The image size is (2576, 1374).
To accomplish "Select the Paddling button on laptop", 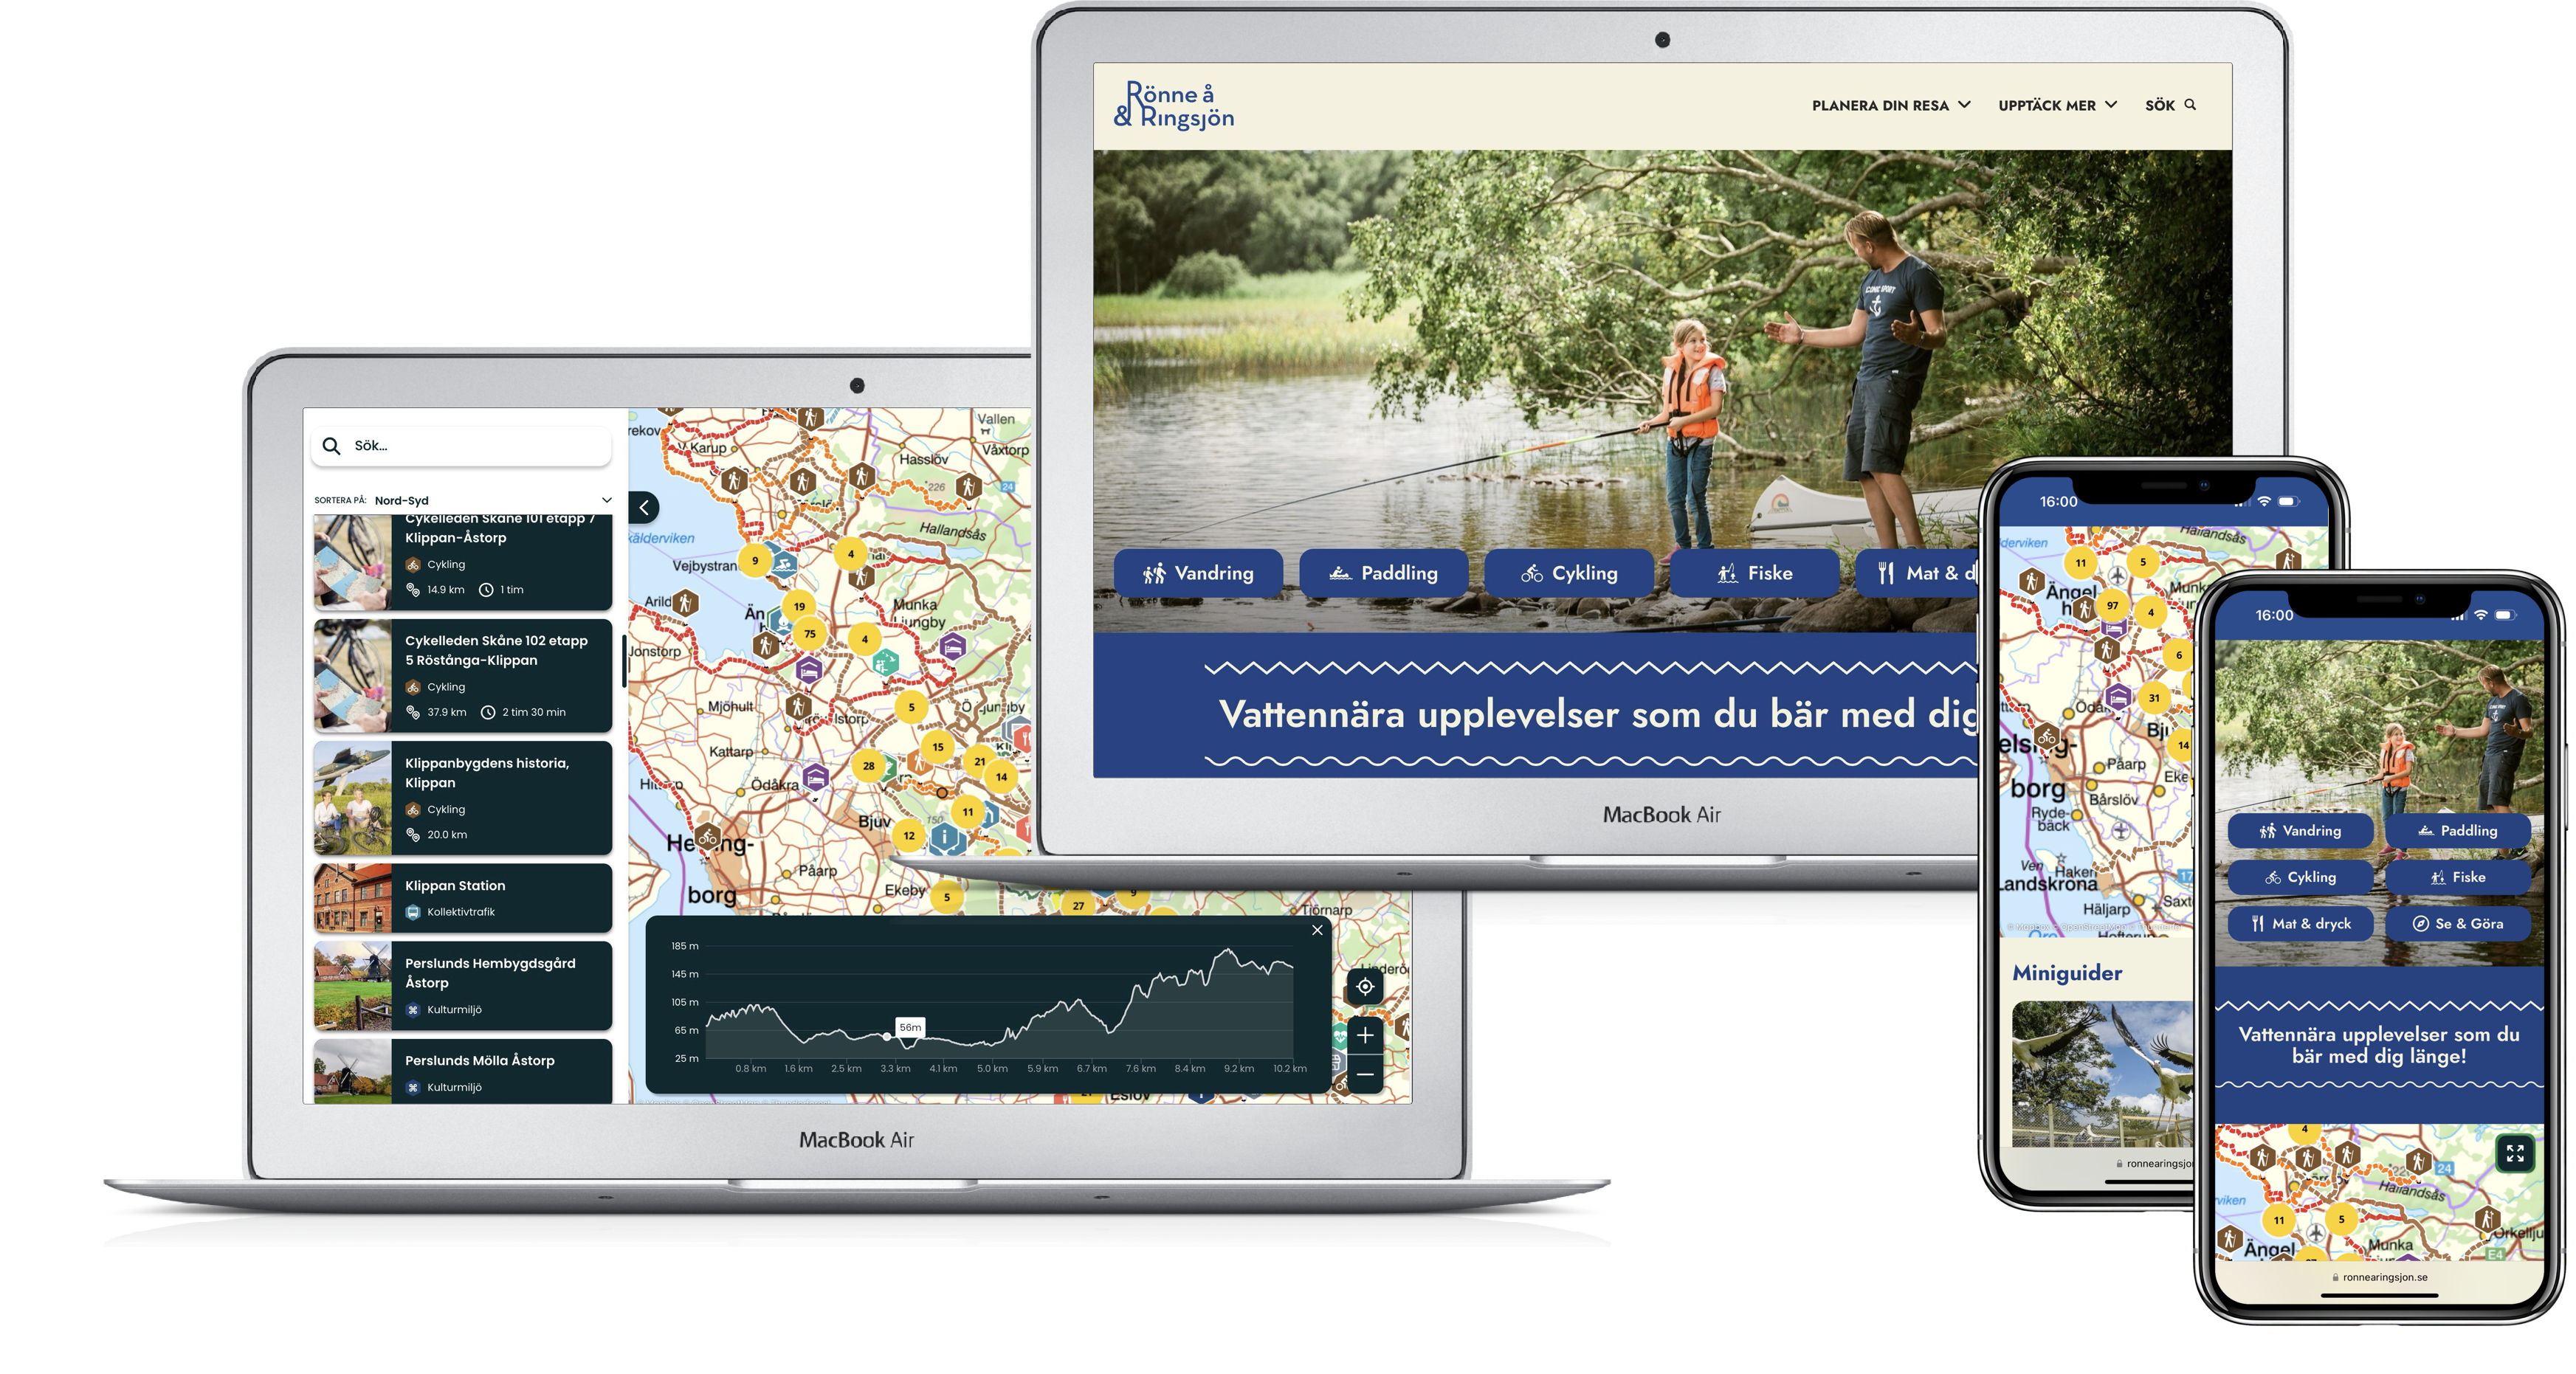I will [1383, 573].
